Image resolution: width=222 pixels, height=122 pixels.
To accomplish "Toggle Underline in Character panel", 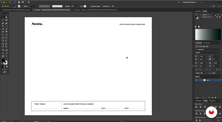I will tap(217, 70).
